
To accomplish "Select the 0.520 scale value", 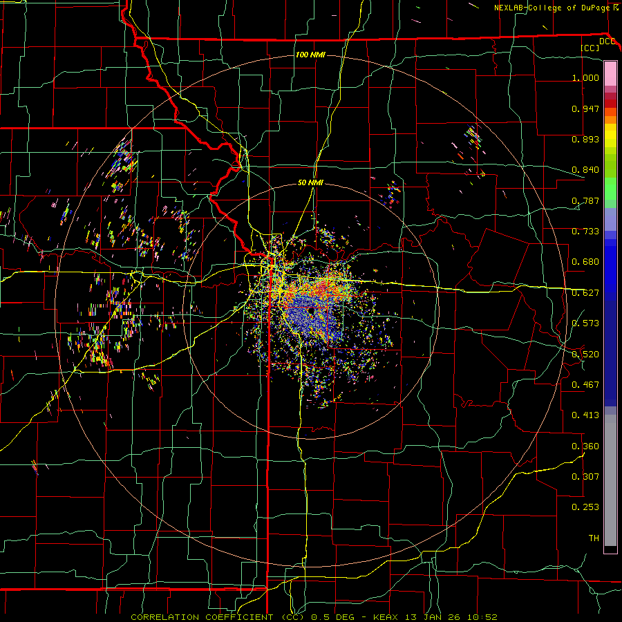I will (585, 355).
